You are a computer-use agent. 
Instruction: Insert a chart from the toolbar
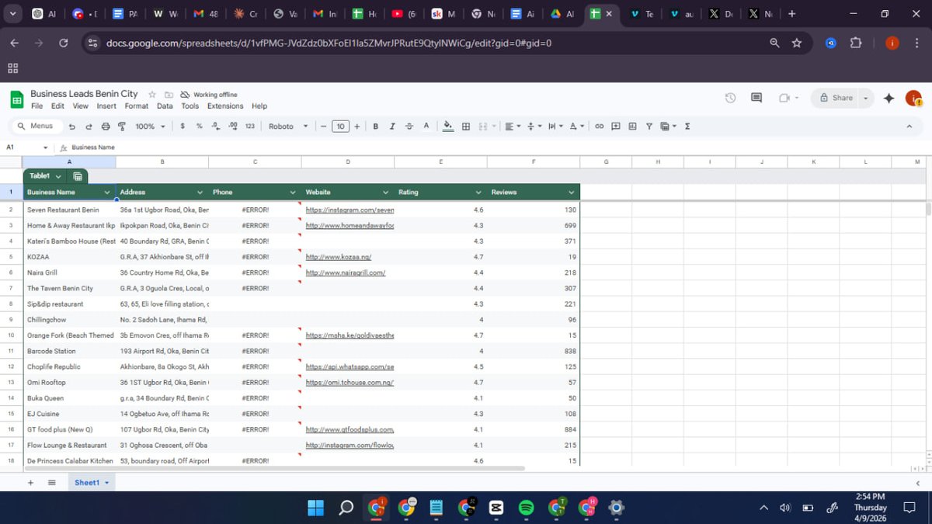[x=632, y=127]
